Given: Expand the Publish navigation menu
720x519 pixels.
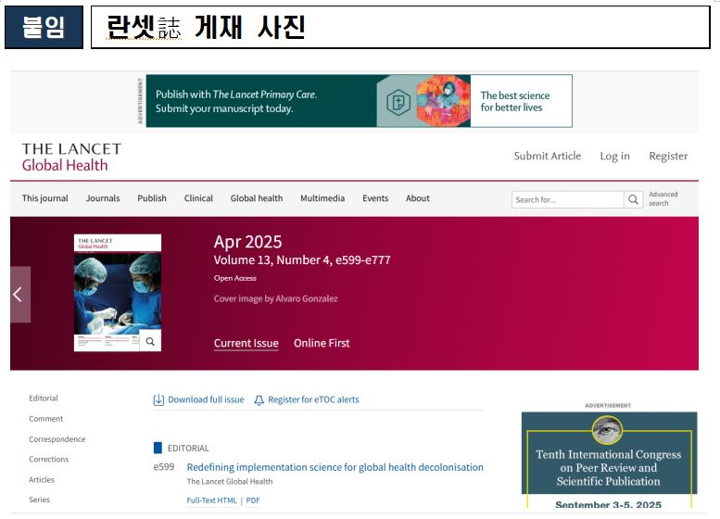Looking at the screenshot, I should pyautogui.click(x=152, y=198).
